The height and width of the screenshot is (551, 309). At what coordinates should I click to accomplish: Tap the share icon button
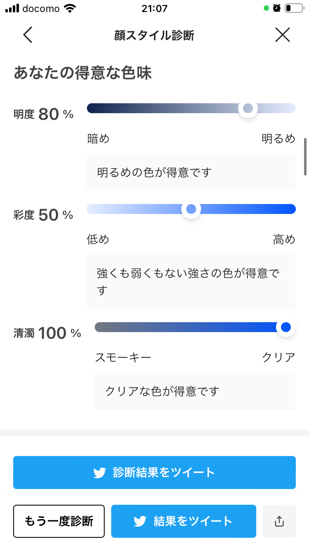pyautogui.click(x=279, y=521)
